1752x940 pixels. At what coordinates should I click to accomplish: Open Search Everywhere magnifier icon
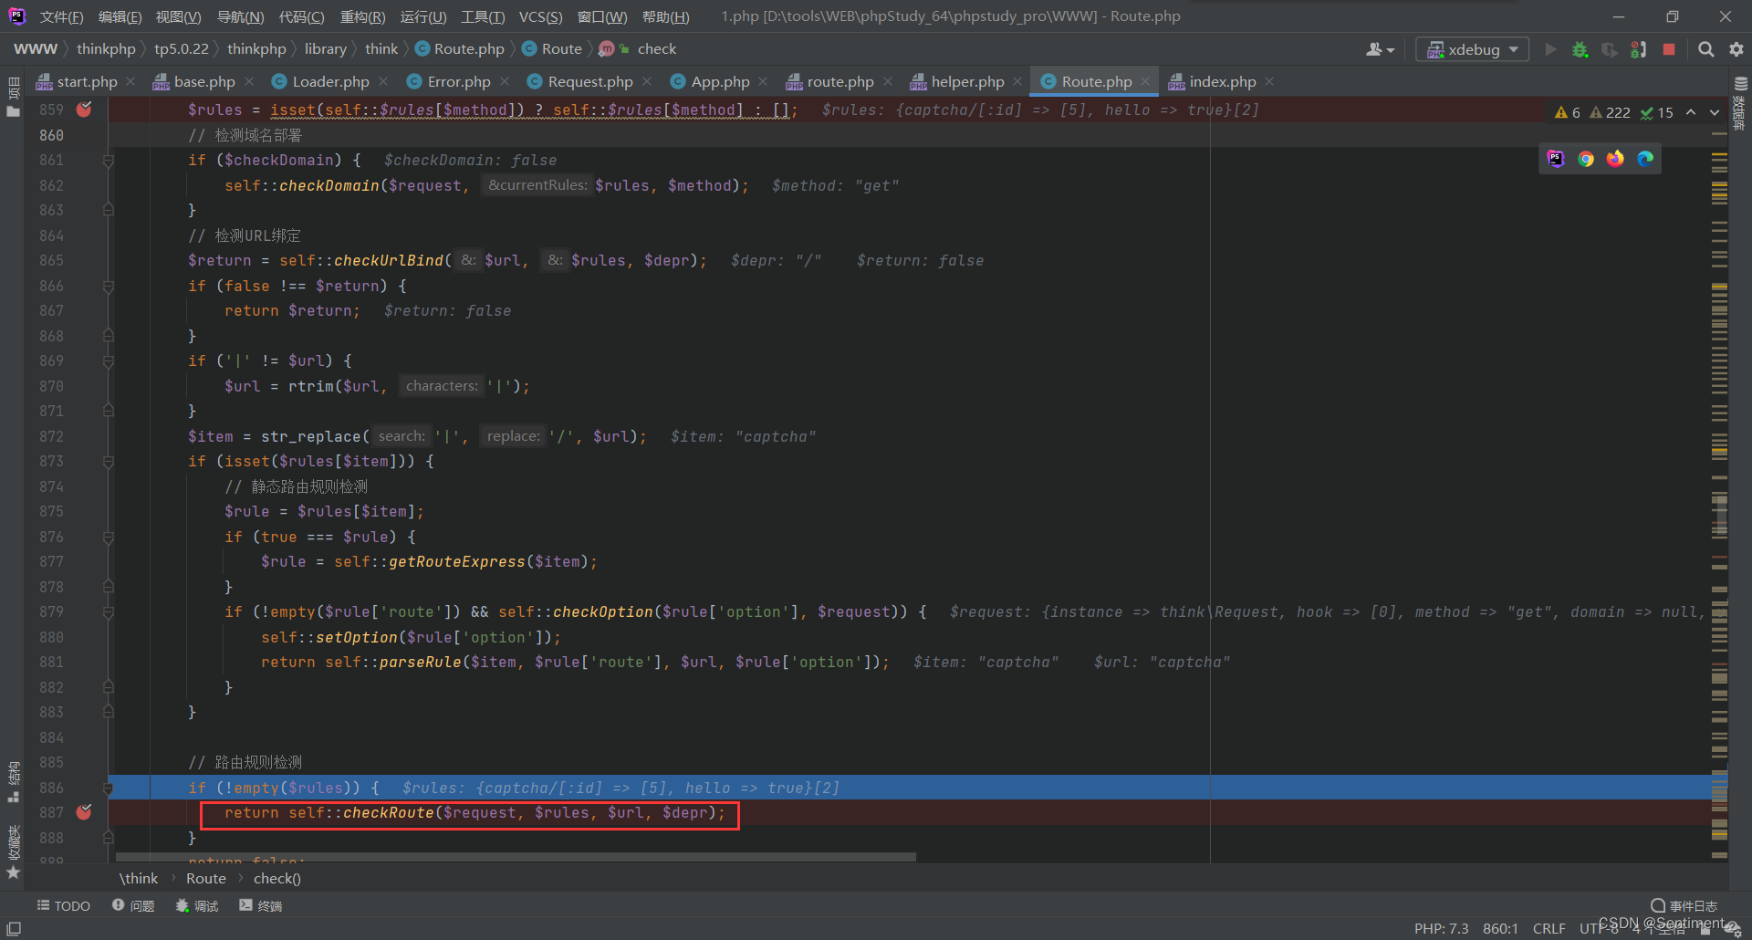pos(1705,49)
